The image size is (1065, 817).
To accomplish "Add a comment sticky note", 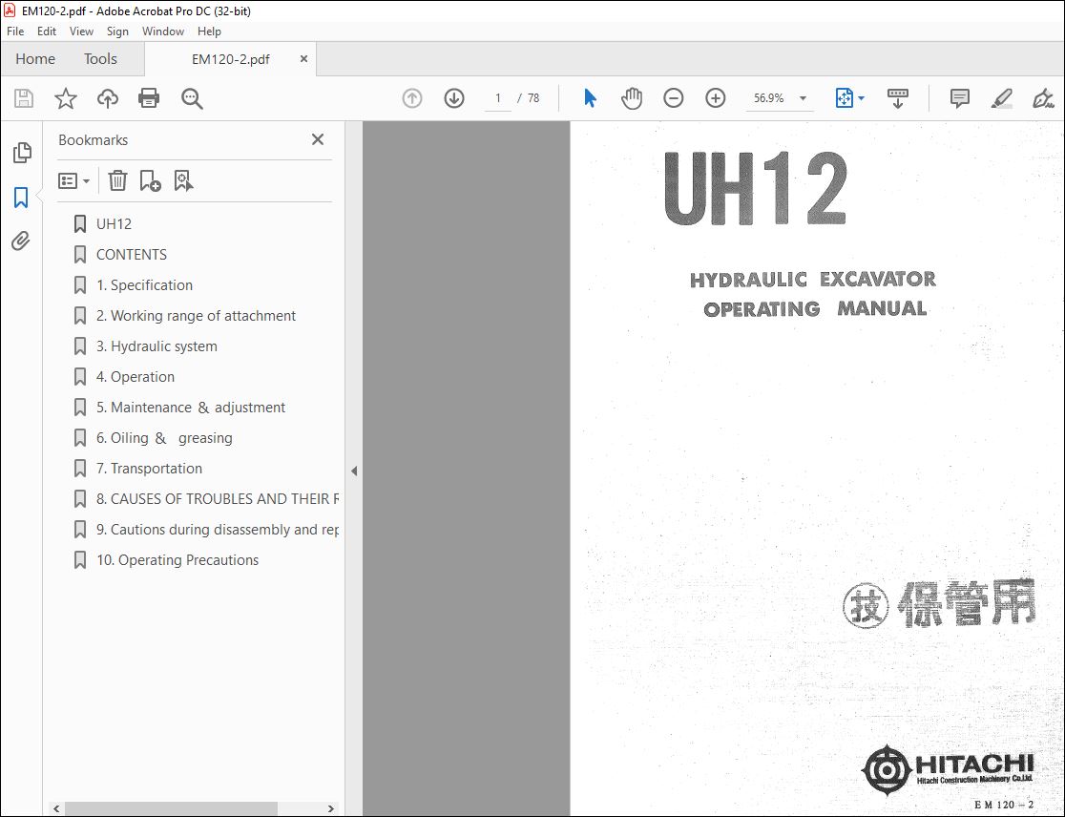I will click(959, 98).
